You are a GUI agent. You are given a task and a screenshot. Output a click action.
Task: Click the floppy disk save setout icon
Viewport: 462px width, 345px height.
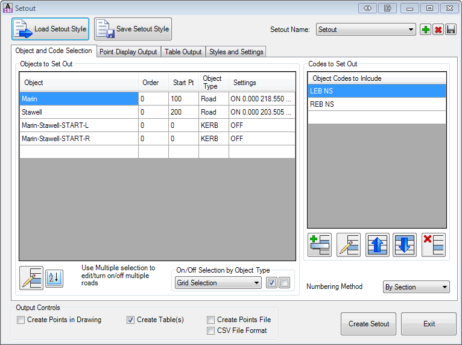(450, 30)
